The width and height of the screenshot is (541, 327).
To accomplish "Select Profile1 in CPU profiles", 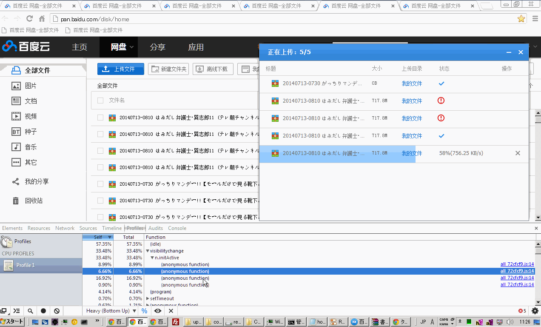I will point(41,265).
